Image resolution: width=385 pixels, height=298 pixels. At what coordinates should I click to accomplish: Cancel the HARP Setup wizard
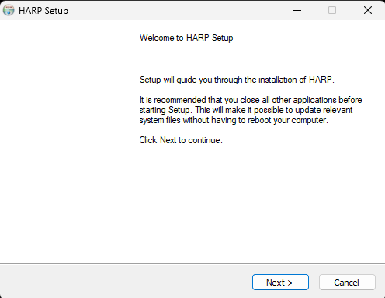[347, 283]
